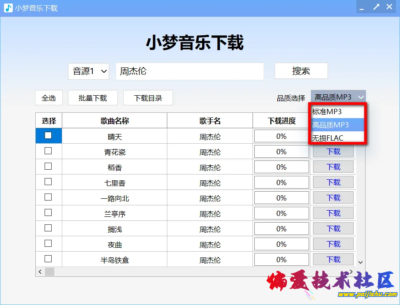Click the 批量下载 button
Image resolution: width=400 pixels, height=305 pixels.
pos(93,98)
